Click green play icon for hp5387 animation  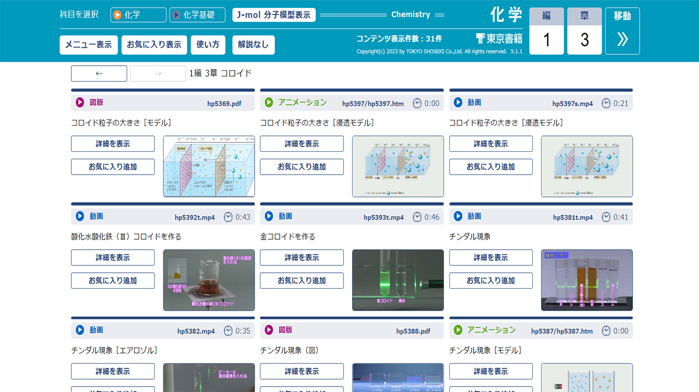tap(458, 330)
